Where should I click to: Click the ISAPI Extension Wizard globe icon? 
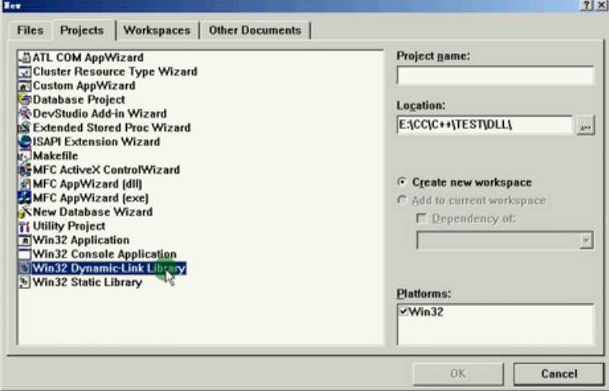click(24, 142)
